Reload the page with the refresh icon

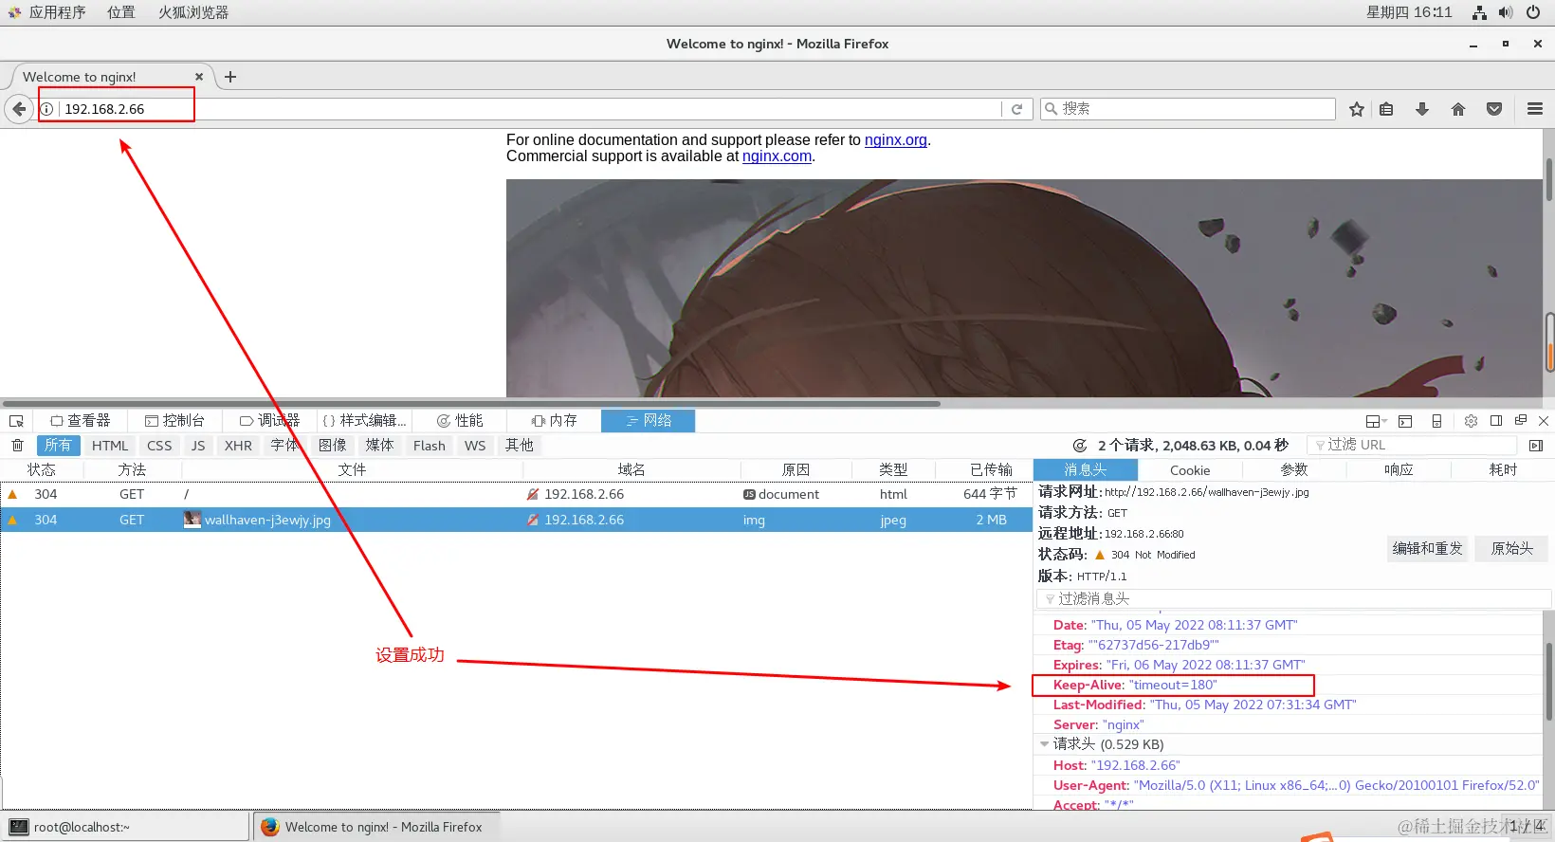pos(1016,109)
